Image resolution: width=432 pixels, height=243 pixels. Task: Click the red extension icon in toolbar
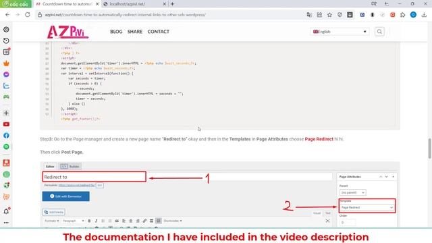pos(393,15)
